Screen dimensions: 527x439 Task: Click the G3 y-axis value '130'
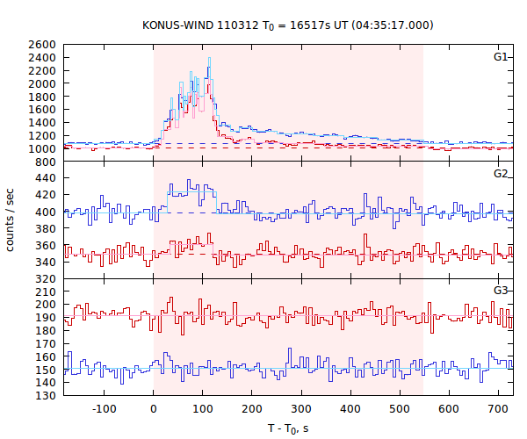click(x=46, y=395)
